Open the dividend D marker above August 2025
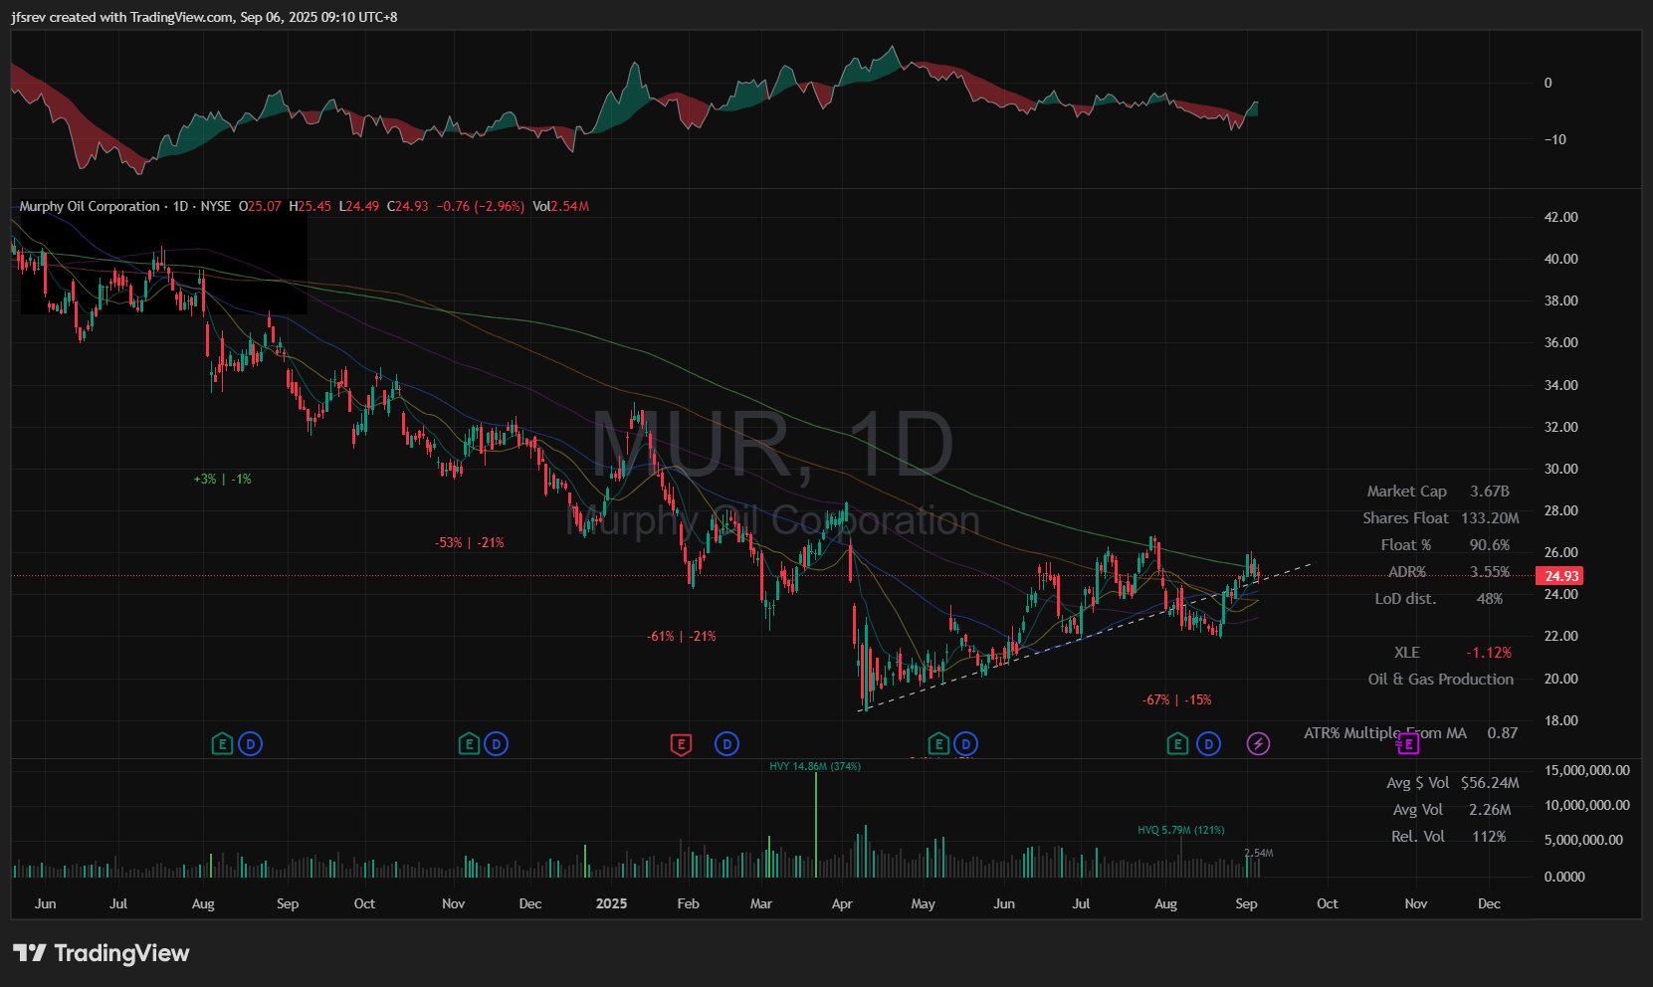The width and height of the screenshot is (1653, 987). (1208, 743)
